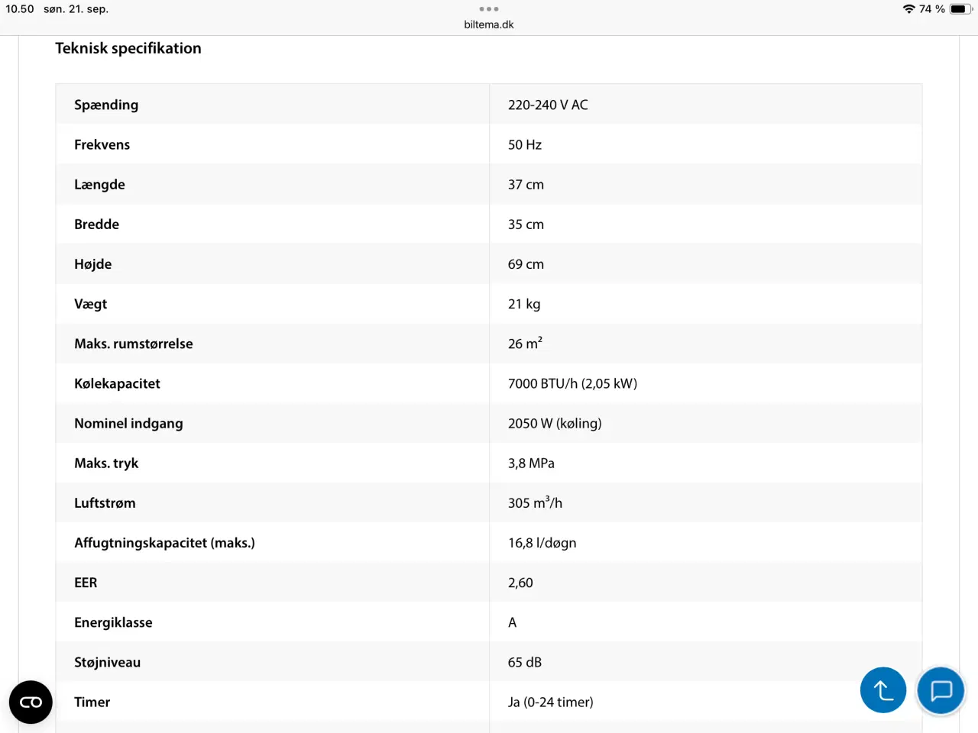Image resolution: width=978 pixels, height=733 pixels.
Task: Click the scroll-to-top arrow button
Action: (883, 690)
